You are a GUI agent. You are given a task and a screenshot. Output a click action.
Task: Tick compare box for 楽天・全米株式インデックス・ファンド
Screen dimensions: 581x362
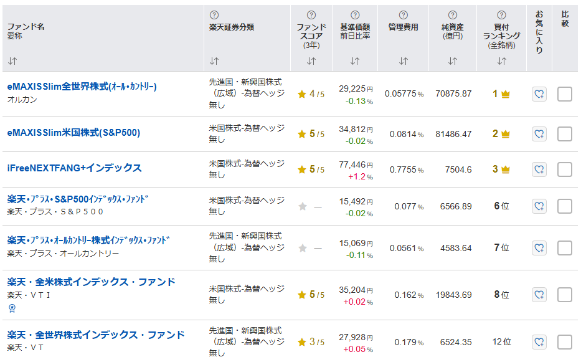coord(565,295)
